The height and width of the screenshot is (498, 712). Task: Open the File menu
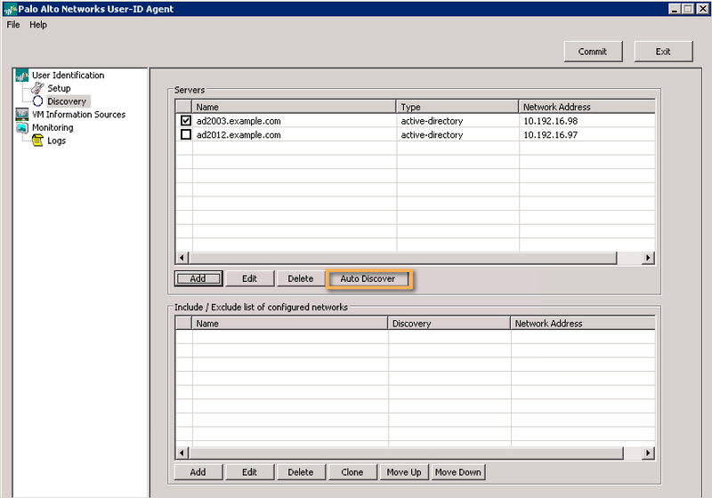(13, 25)
